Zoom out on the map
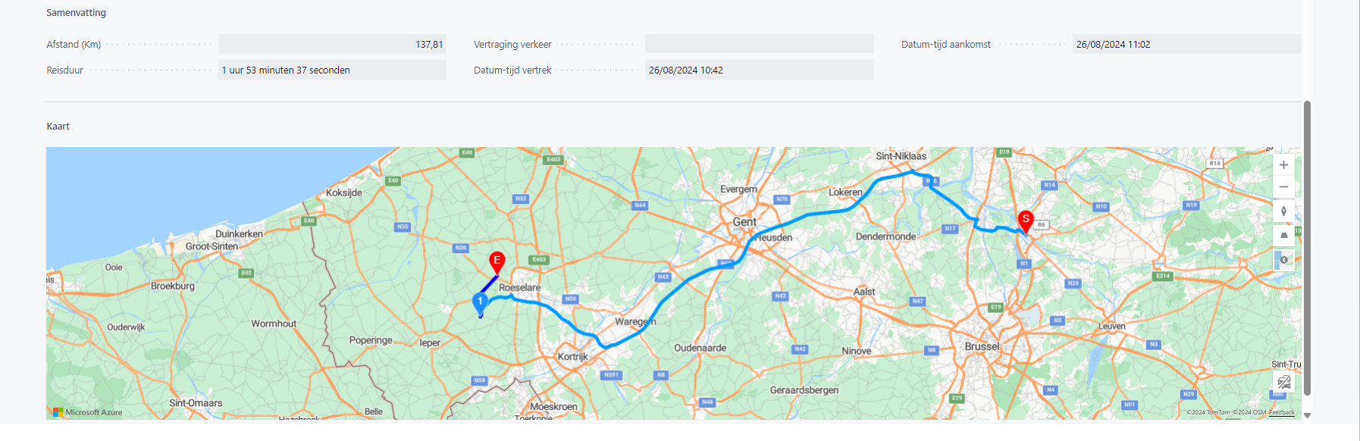Viewport: 1360px width, 441px height. 1283,186
